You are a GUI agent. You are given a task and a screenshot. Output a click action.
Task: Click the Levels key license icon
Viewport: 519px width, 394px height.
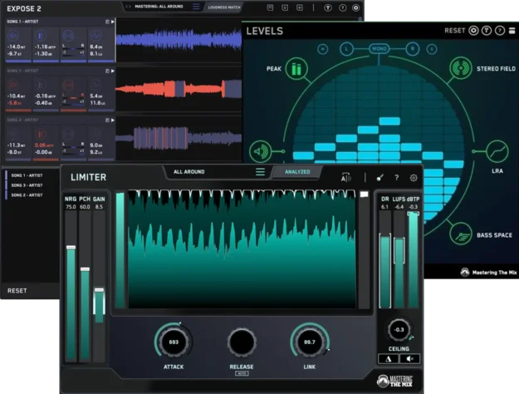487,31
